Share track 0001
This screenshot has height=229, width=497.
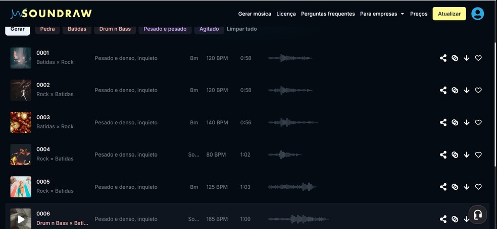(x=443, y=58)
